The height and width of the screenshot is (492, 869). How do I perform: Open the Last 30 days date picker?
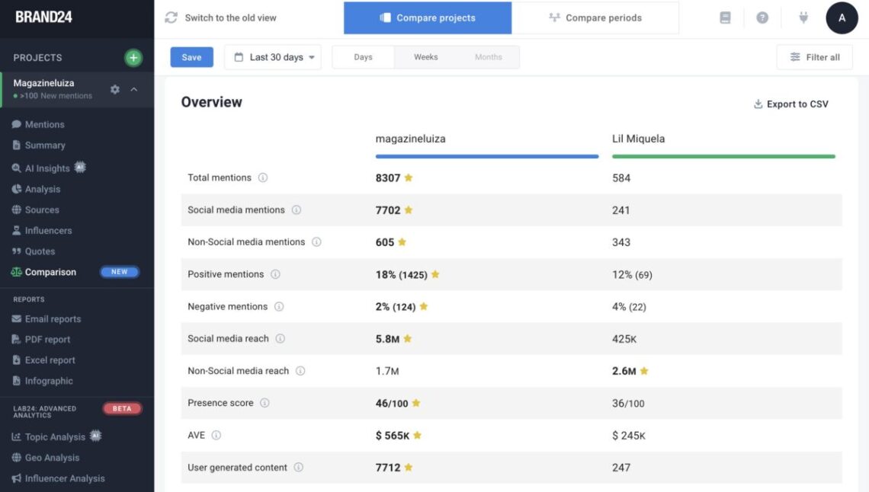pos(273,56)
